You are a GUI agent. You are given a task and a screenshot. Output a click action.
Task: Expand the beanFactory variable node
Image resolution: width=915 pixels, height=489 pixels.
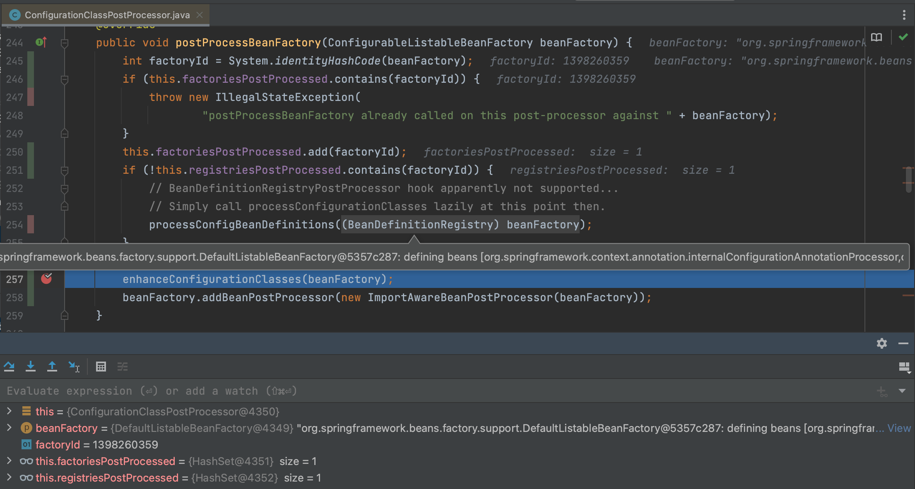tap(9, 428)
